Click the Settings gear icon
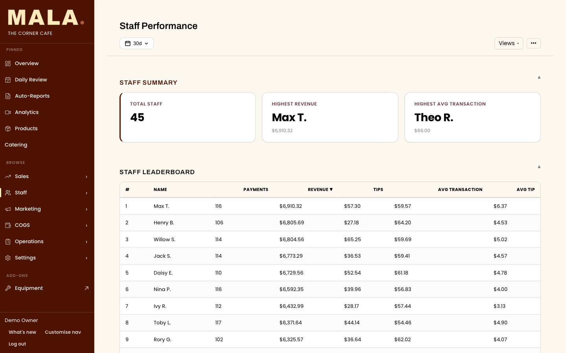 click(8, 258)
